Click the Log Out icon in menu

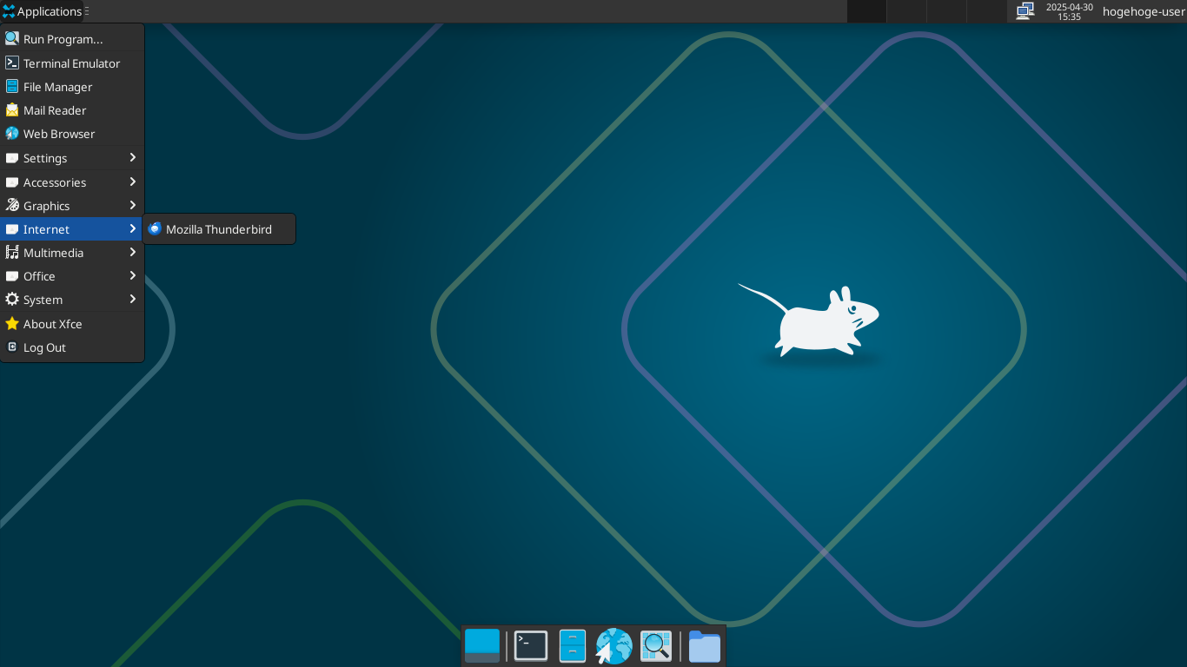12,347
